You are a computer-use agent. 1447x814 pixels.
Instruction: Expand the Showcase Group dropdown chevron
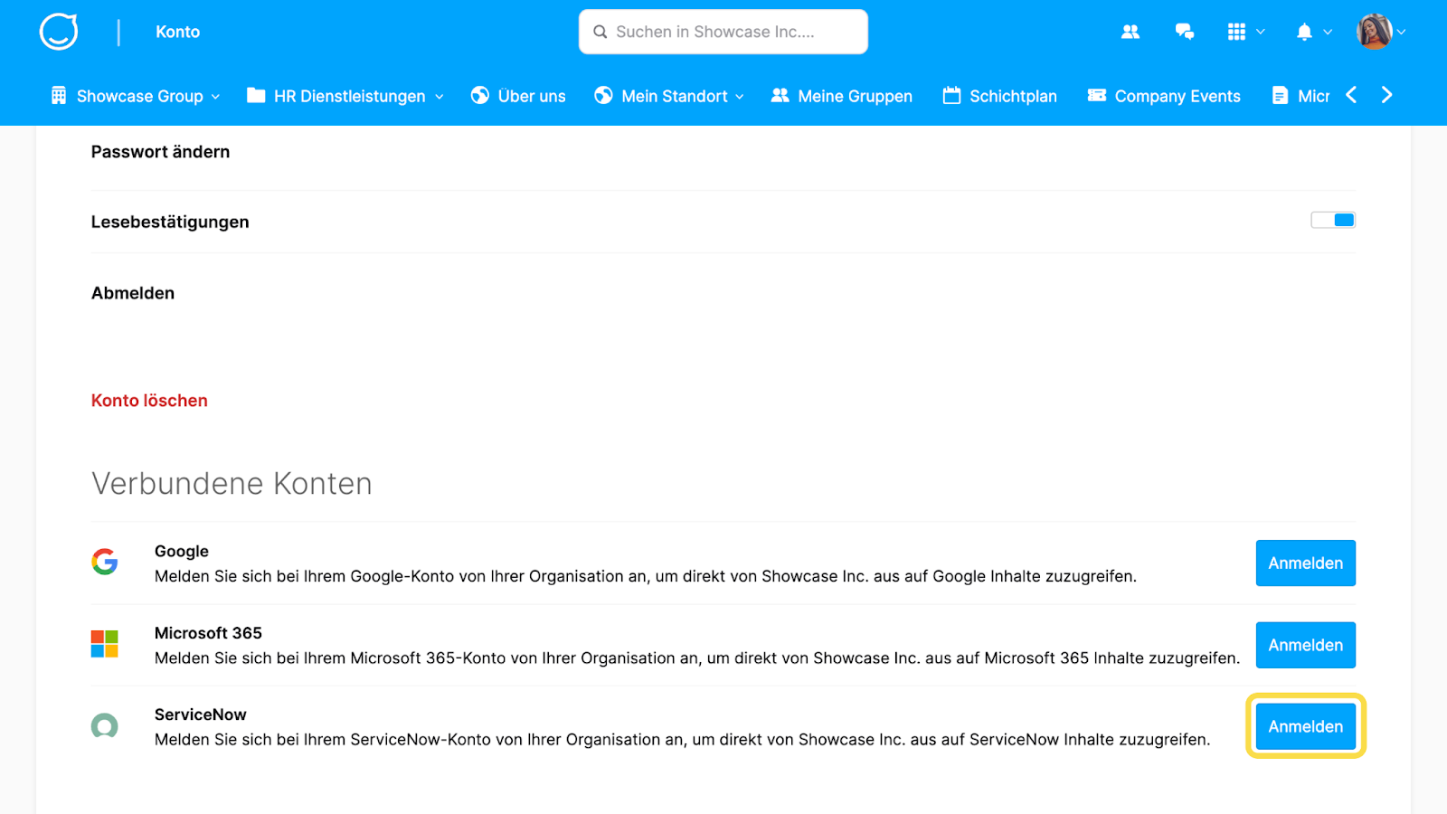click(x=215, y=97)
